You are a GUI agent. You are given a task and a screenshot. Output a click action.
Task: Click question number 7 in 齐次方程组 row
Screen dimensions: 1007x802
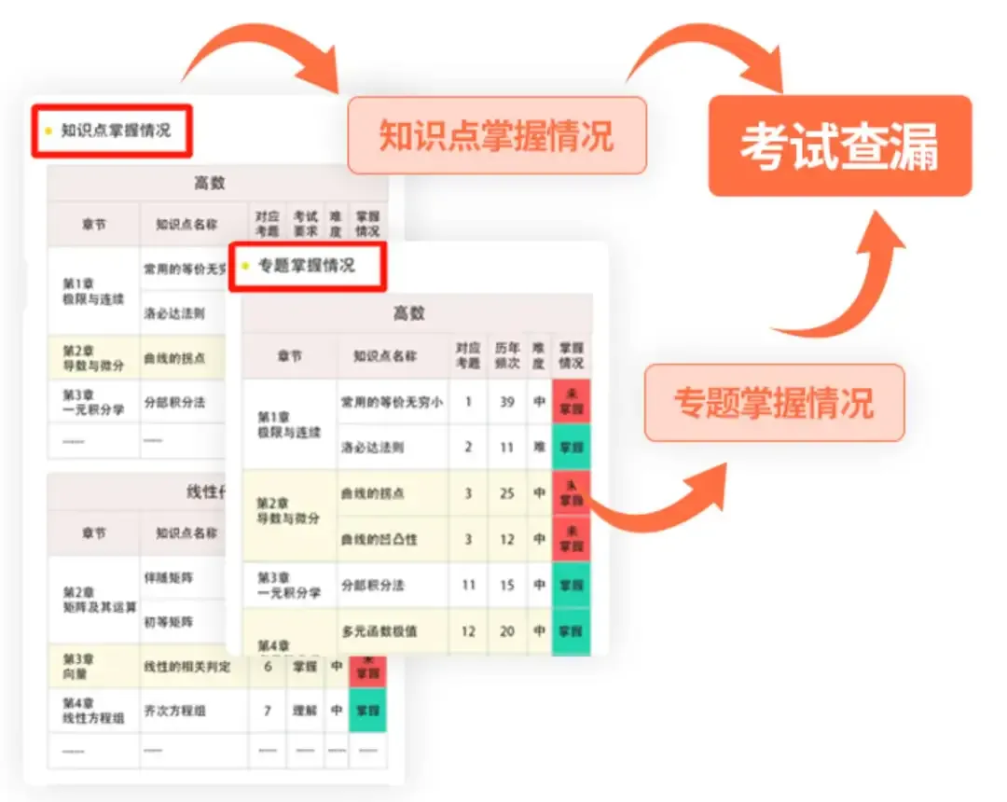point(268,711)
